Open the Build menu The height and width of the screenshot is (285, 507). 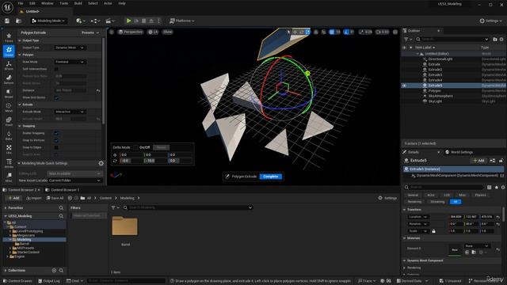(x=78, y=3)
